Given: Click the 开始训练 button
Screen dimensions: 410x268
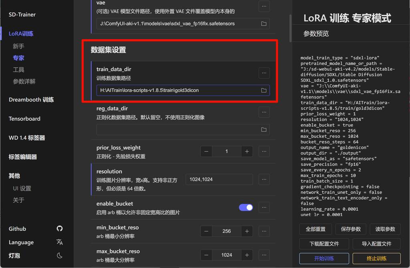Looking at the screenshot, I should (324, 258).
